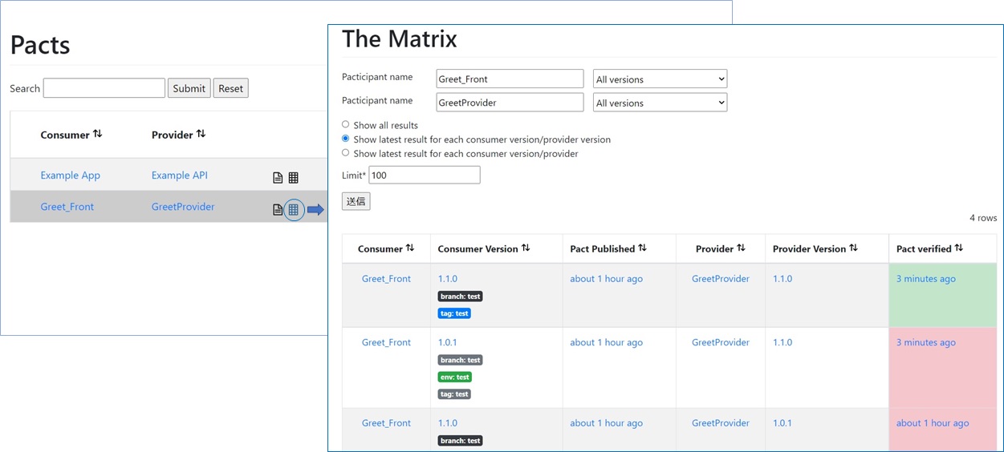The width and height of the screenshot is (1004, 452).
Task: Click the Submit search button
Action: click(x=189, y=88)
